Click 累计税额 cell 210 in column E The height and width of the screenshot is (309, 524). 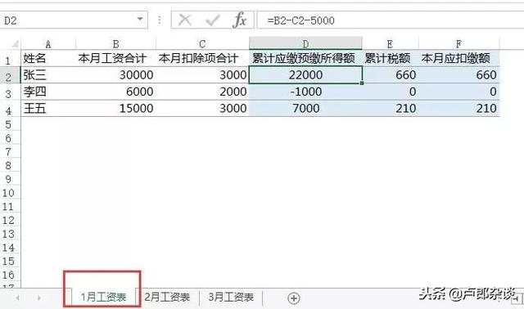pyautogui.click(x=390, y=109)
